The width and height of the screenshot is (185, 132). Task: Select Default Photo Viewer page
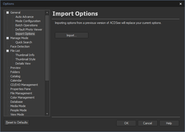pyautogui.click(x=29, y=29)
